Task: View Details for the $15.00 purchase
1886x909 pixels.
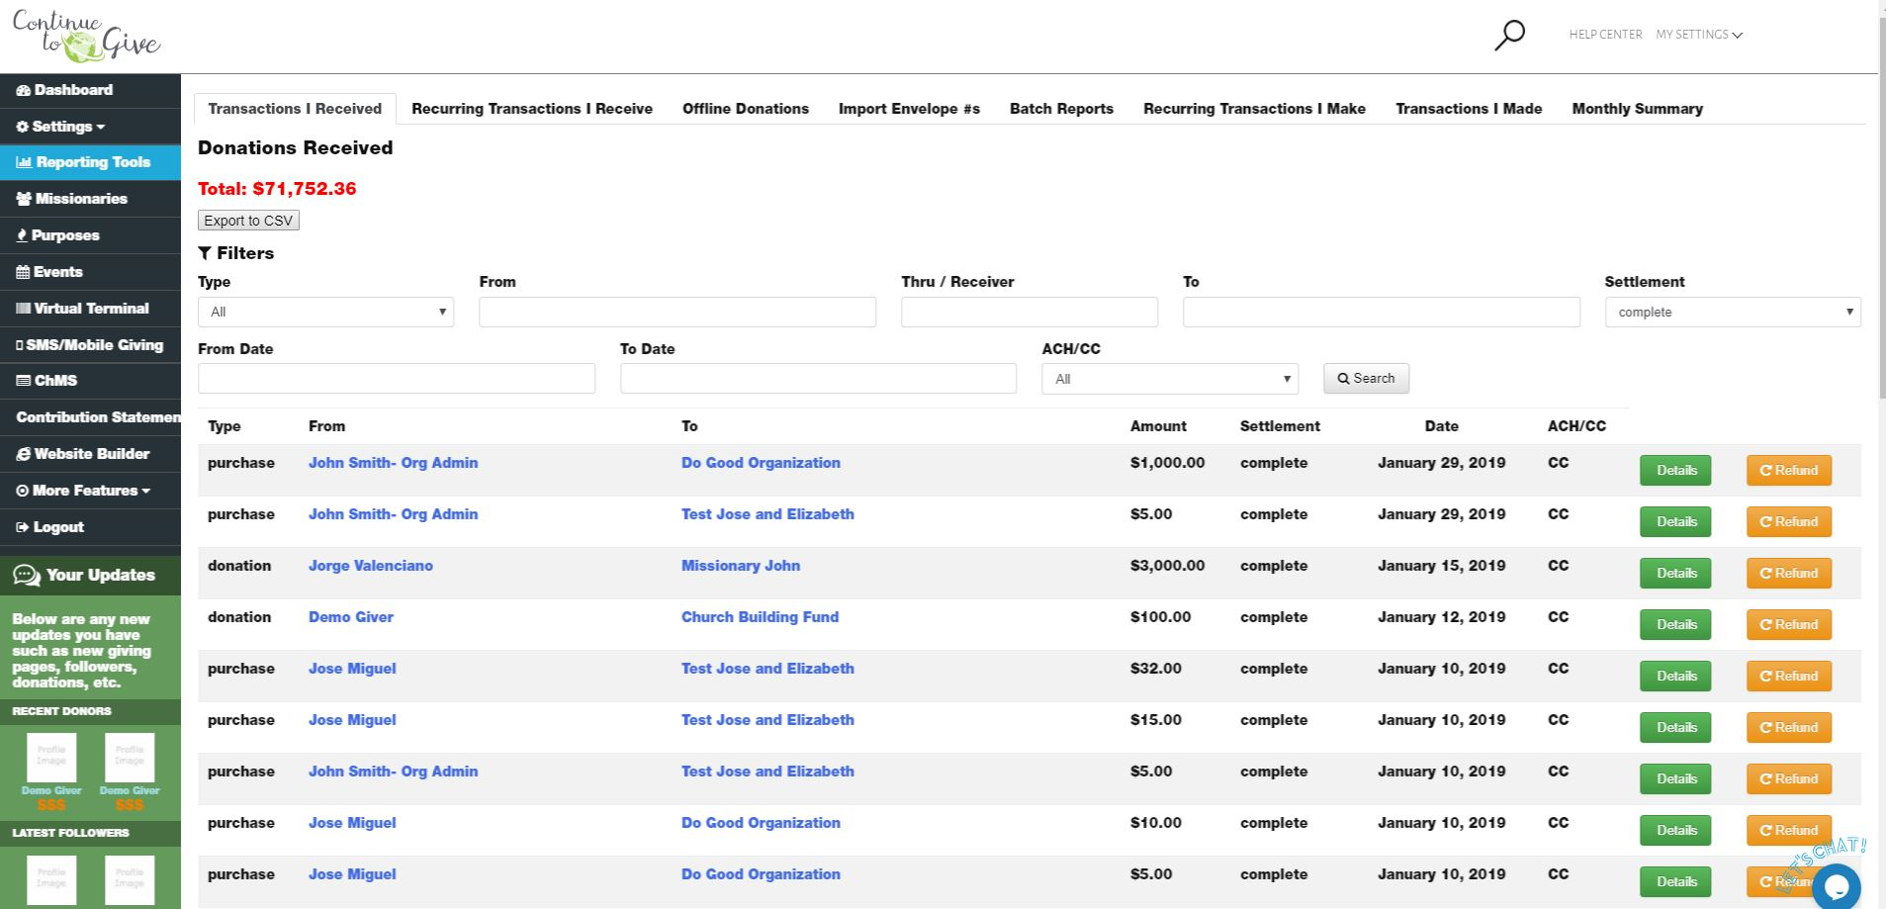Action: (x=1675, y=728)
